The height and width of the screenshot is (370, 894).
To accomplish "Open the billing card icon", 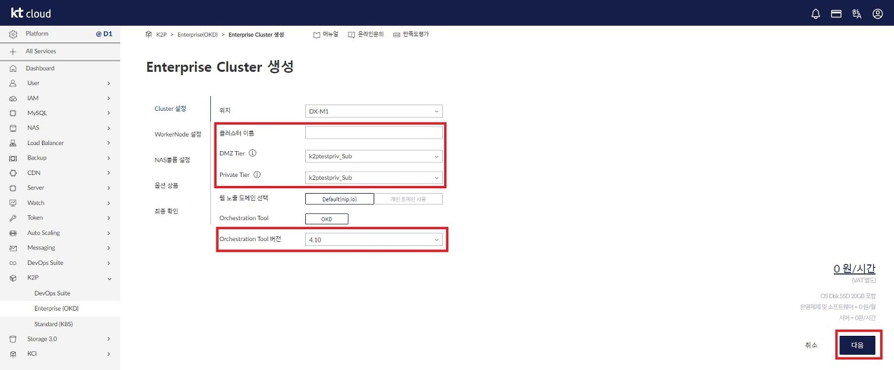I will 835,13.
